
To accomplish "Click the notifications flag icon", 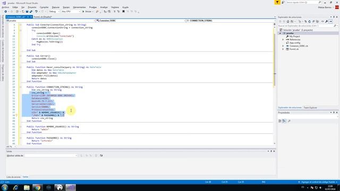I will 277,2.
